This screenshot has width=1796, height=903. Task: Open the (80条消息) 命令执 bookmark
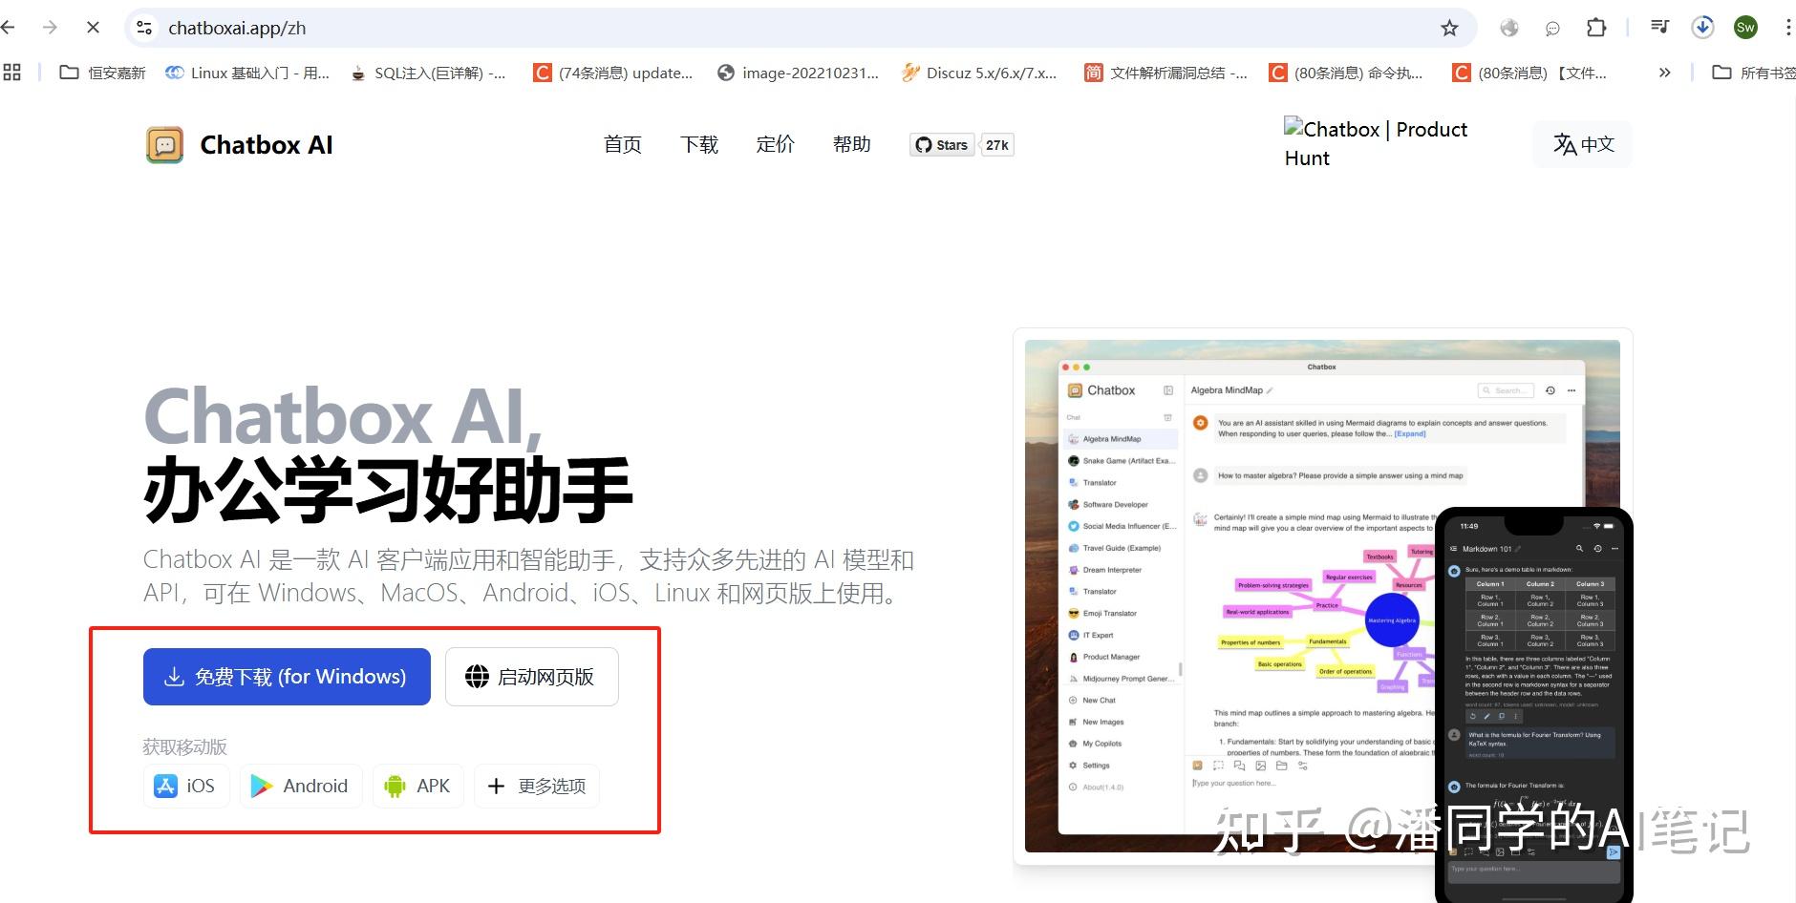(1345, 73)
